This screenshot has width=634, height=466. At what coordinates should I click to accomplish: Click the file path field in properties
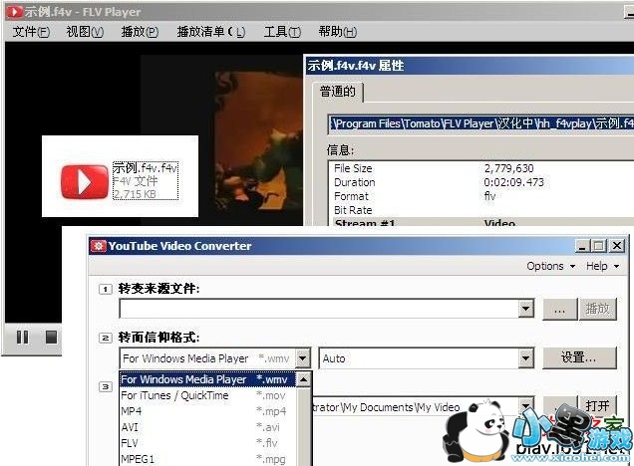(x=481, y=124)
